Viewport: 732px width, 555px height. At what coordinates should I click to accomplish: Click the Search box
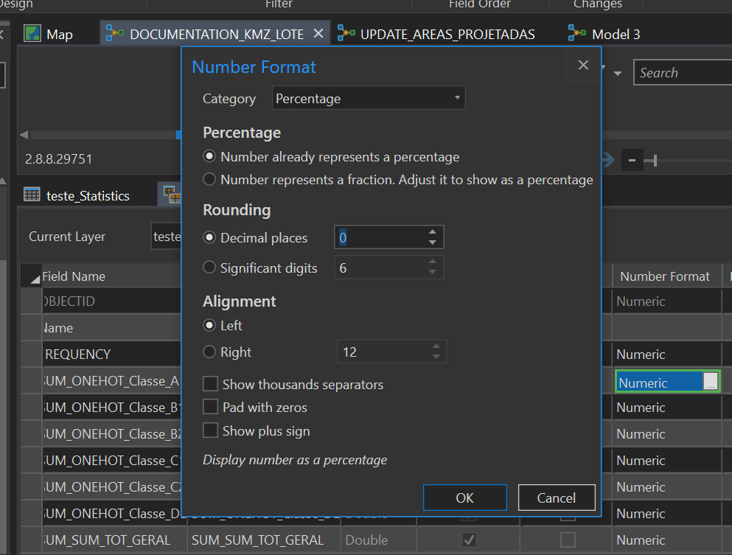click(683, 72)
